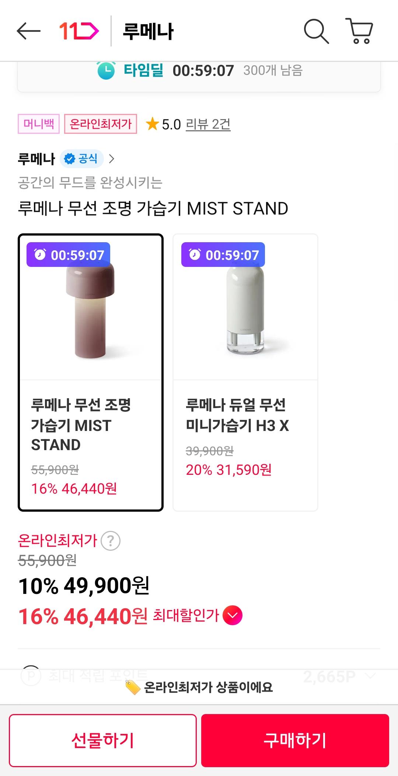Tap the 루메나 header store title
The height and width of the screenshot is (776, 398).
[148, 31]
